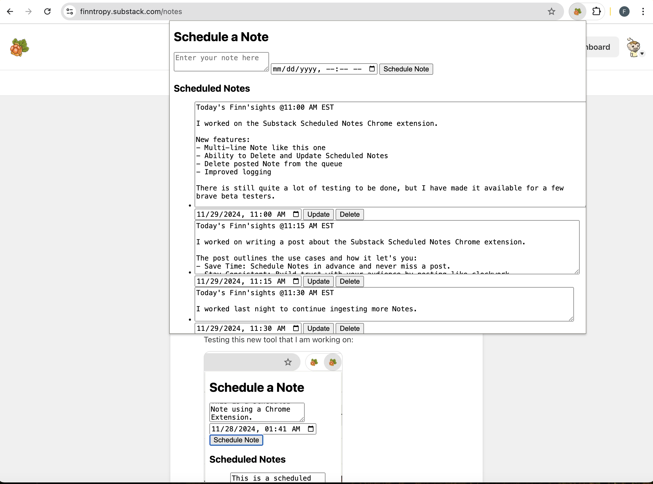Open the Chrome extensions puzzle icon
The height and width of the screenshot is (484, 653).
[x=596, y=11]
